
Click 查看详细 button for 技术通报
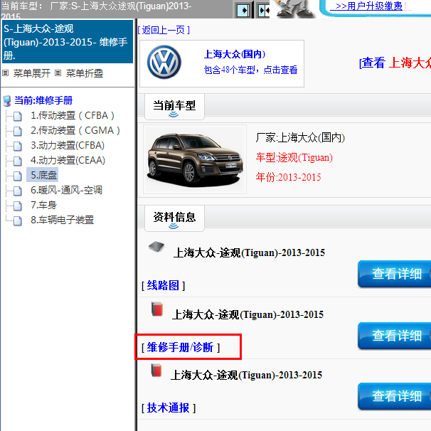[395, 396]
